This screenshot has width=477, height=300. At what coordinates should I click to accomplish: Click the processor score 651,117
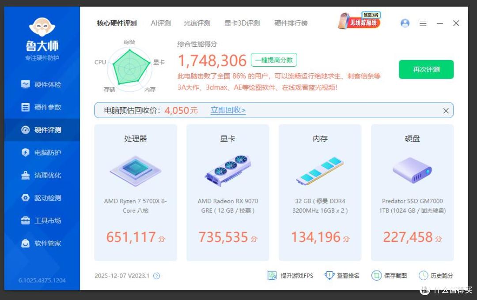pos(131,237)
